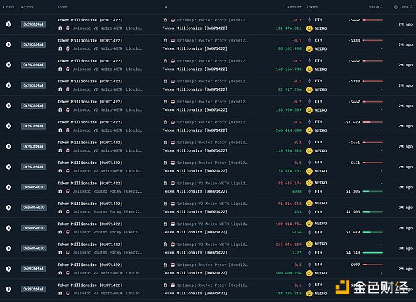Open transaction hash 0xde05e6a0 in the $1,679 row
Viewport: 416px width, 302px height.
[34, 228]
